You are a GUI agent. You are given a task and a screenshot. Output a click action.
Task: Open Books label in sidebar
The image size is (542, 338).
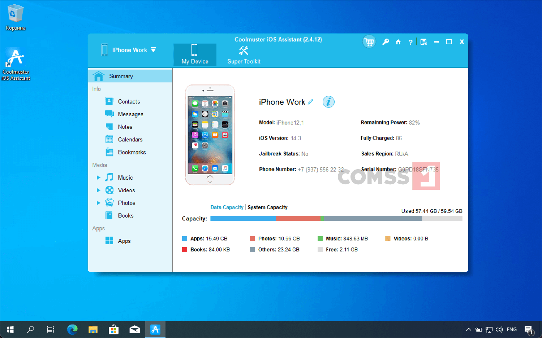point(126,216)
